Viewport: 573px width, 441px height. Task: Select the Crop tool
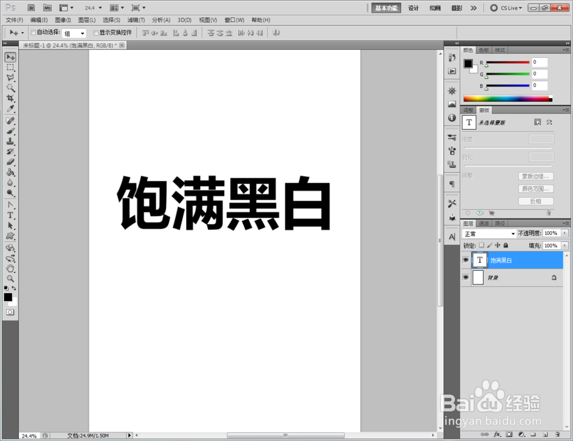10,98
